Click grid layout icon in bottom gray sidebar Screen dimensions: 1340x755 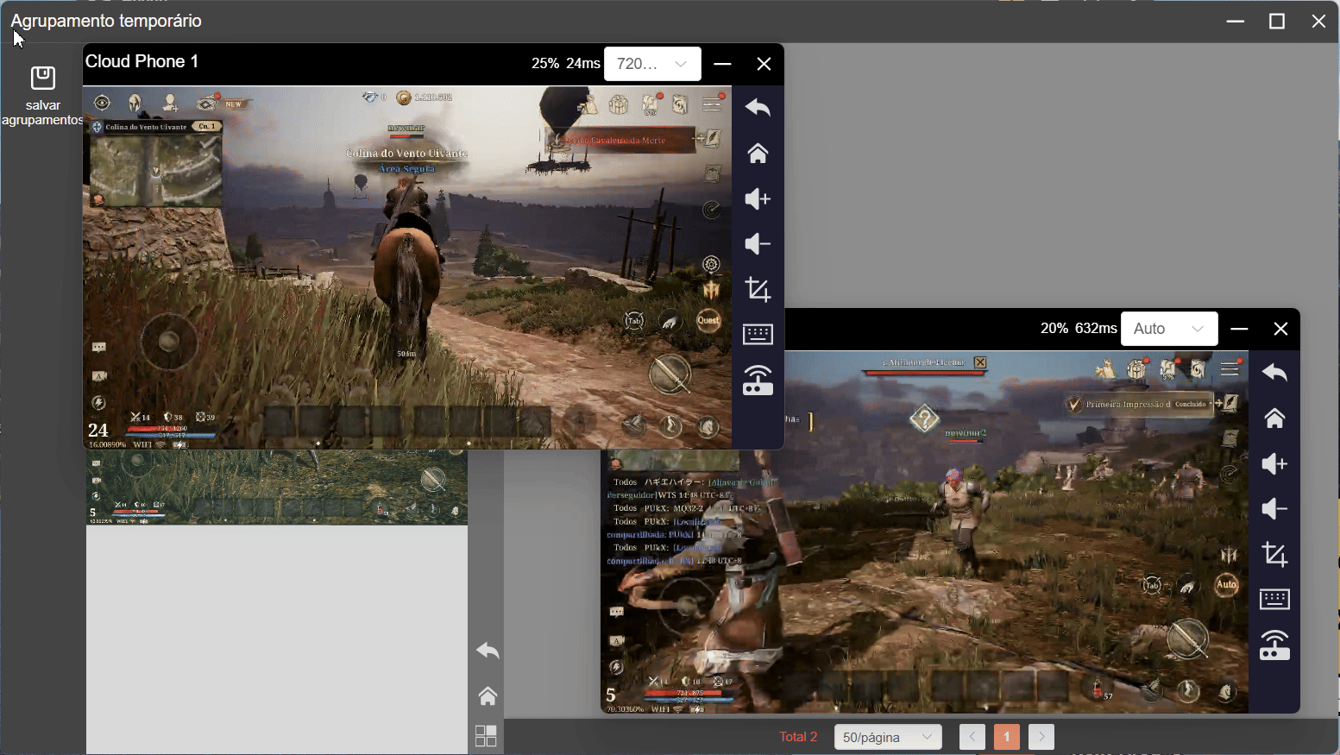tap(486, 736)
